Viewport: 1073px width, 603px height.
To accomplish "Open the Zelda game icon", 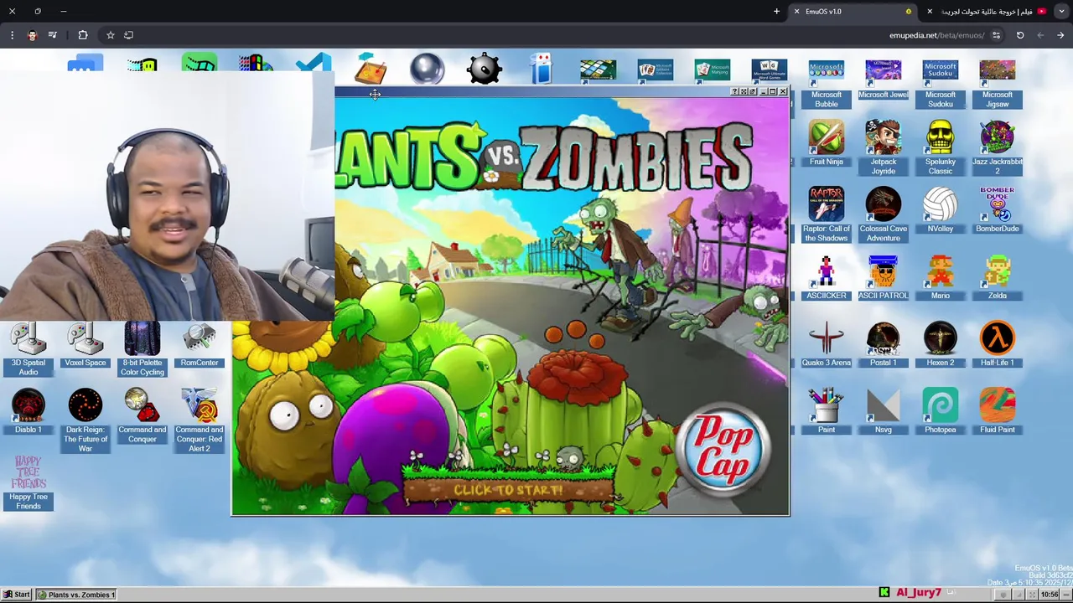I will point(997,277).
